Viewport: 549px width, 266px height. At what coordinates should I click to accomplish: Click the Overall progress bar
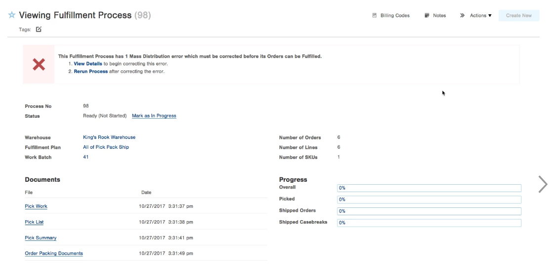(x=429, y=188)
